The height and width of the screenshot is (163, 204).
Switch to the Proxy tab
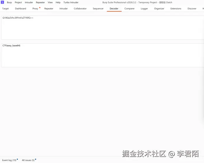pyautogui.click(x=35, y=9)
